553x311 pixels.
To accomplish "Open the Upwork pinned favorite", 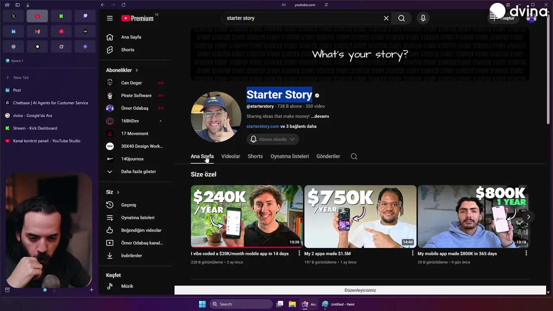I will (85, 32).
